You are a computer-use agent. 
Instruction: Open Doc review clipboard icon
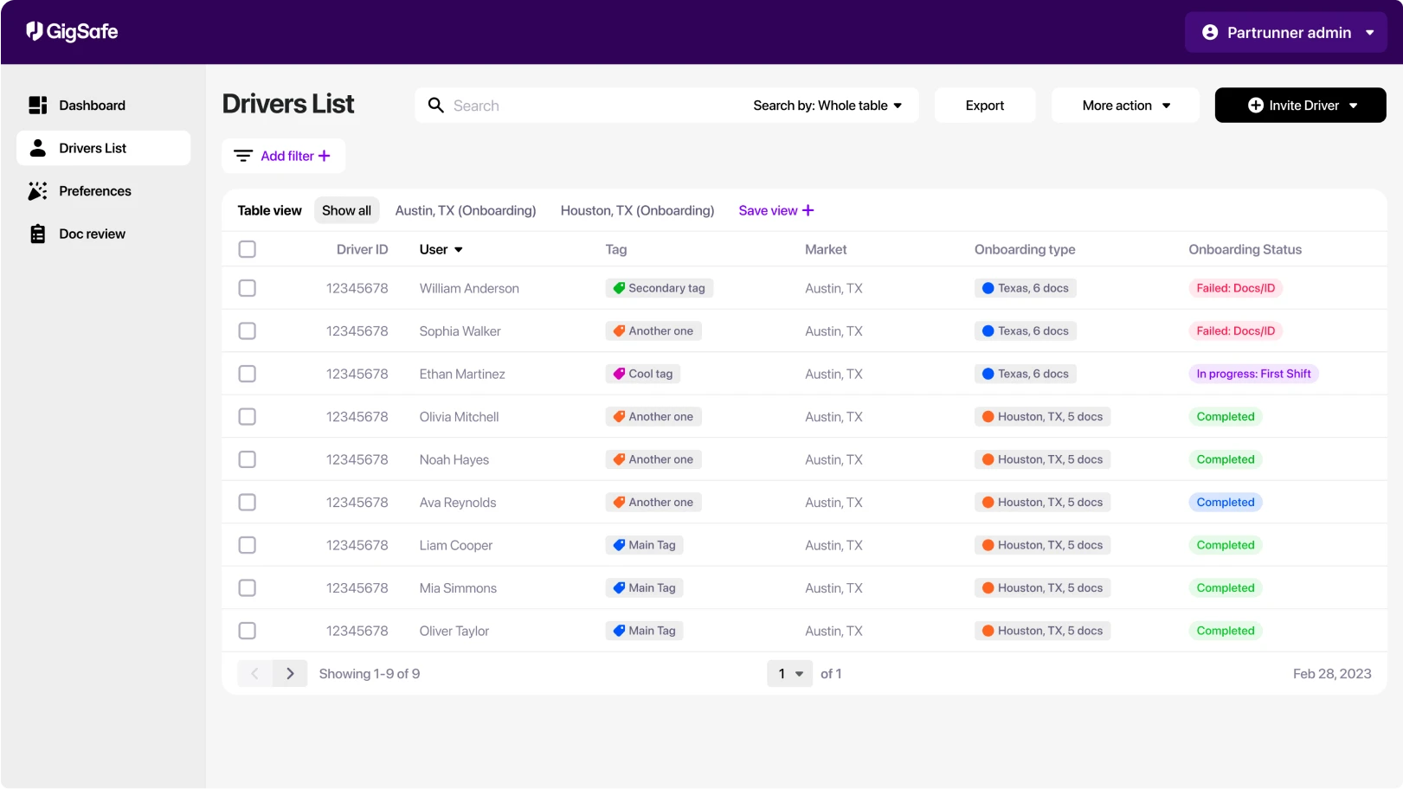(37, 233)
